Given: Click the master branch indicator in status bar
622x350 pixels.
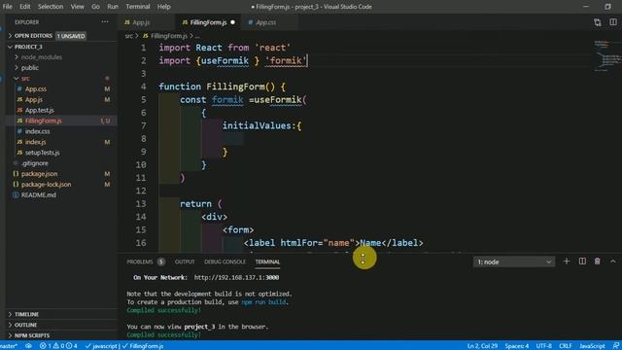Looking at the screenshot, I should point(9,346).
